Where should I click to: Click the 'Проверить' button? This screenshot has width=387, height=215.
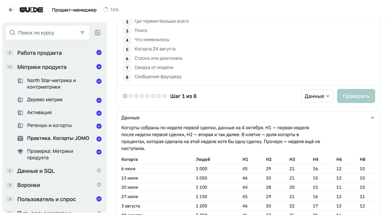[x=356, y=96]
